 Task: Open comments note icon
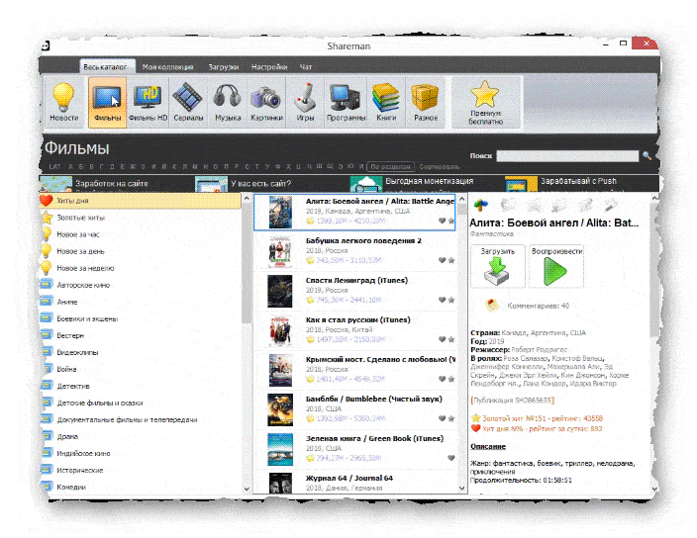492,306
